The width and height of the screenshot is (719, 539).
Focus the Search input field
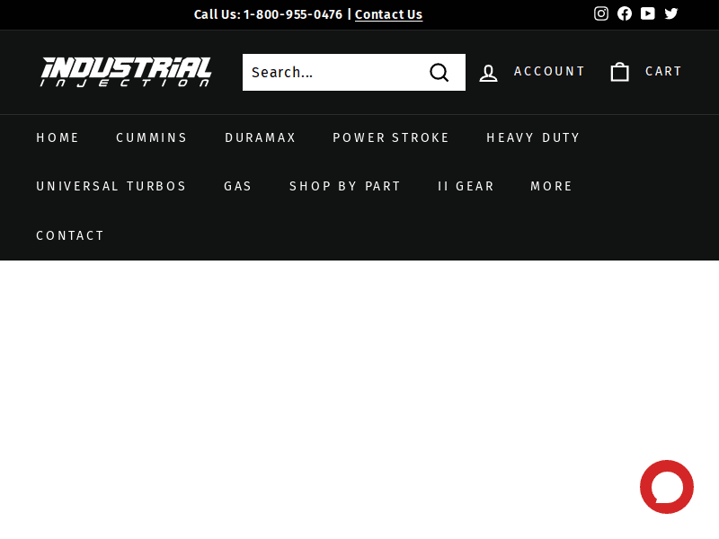(x=333, y=73)
